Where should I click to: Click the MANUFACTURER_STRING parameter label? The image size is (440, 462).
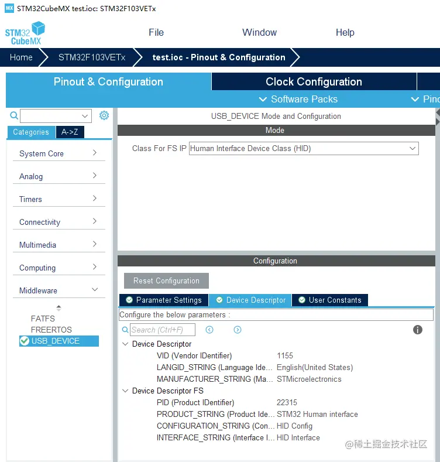click(215, 379)
